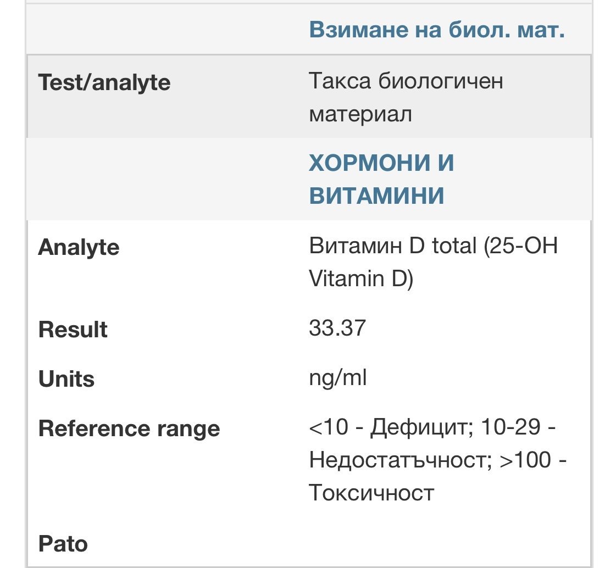Click the blank cell left of ХОРМОНИ И ВИТАМИНИ
Screen dimensions: 605x568
click(165, 179)
